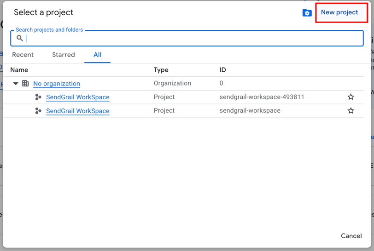Image resolution: width=374 pixels, height=251 pixels.
Task: Cancel the Select a project dialog
Action: coord(351,236)
